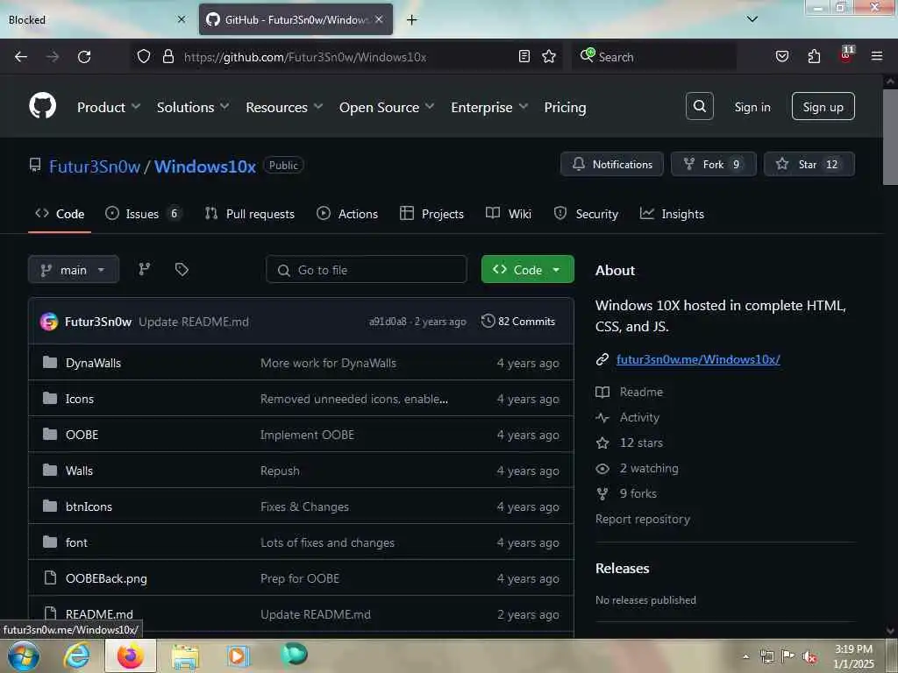Open the Firefox extensions puzzle icon

click(x=814, y=56)
